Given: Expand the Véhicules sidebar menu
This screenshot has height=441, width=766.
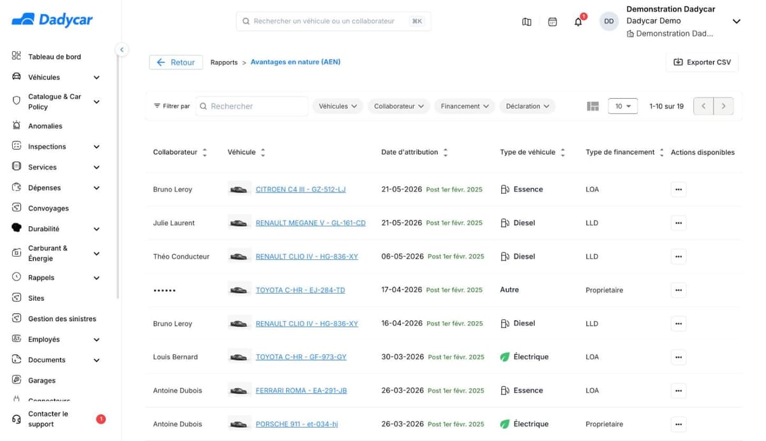Looking at the screenshot, I should [x=96, y=78].
